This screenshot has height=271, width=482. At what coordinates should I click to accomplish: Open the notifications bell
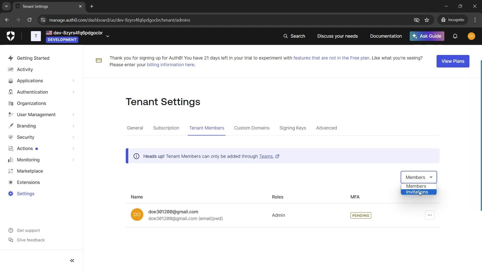(x=455, y=36)
